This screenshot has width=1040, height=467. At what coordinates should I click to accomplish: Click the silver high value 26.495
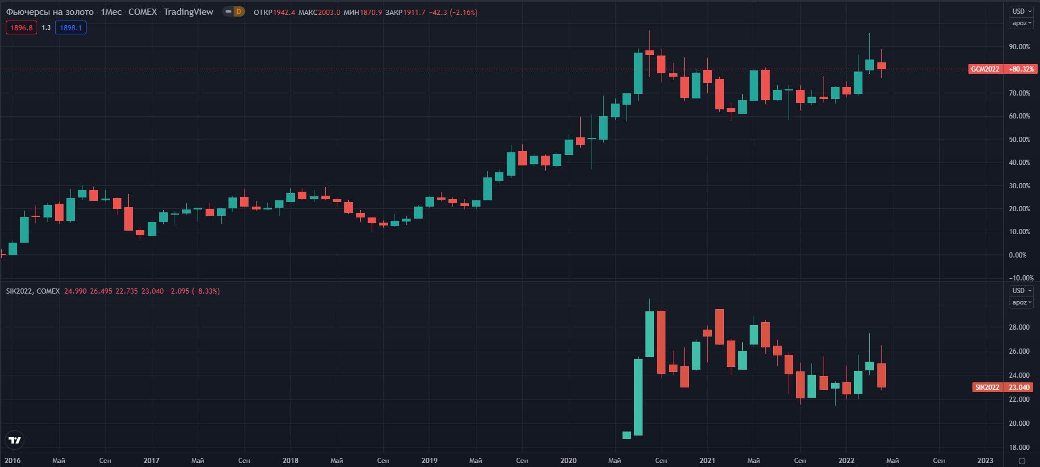pos(101,291)
